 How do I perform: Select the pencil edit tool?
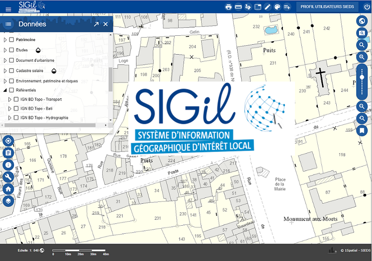pos(268,7)
